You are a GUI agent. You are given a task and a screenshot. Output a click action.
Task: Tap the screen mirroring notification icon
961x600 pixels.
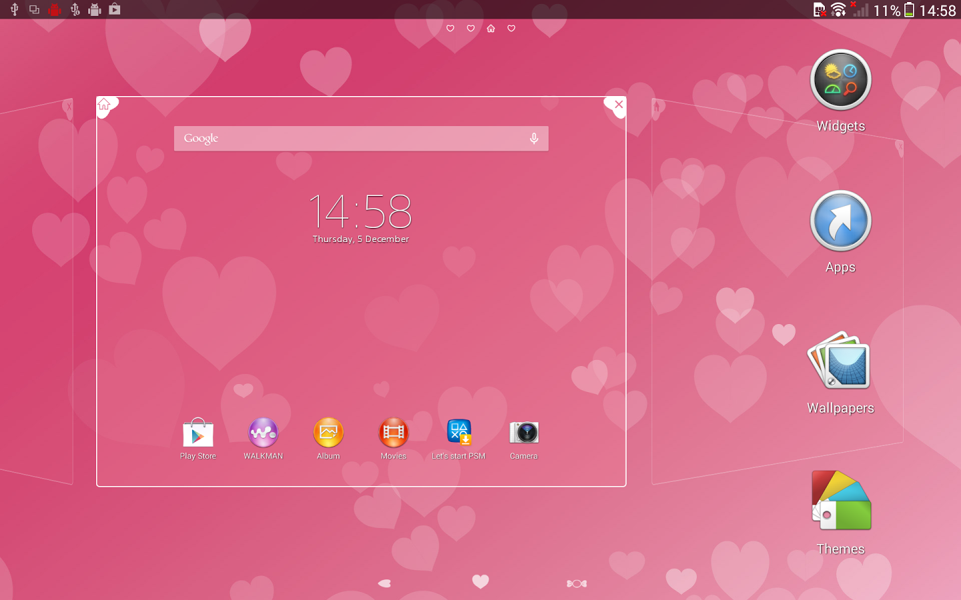click(34, 9)
